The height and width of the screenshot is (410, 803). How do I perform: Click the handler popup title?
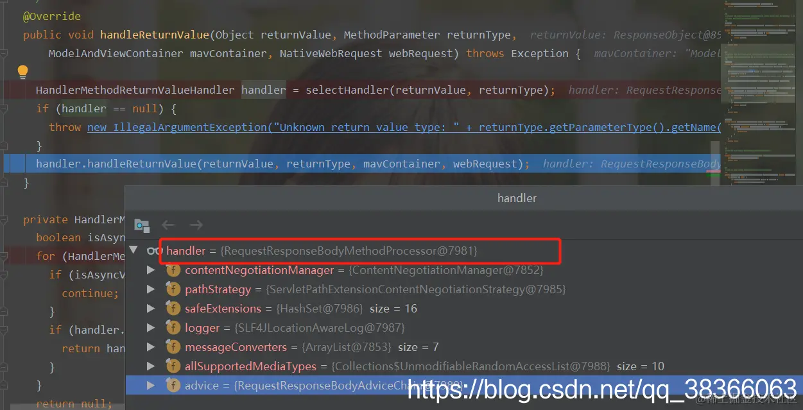click(x=517, y=198)
